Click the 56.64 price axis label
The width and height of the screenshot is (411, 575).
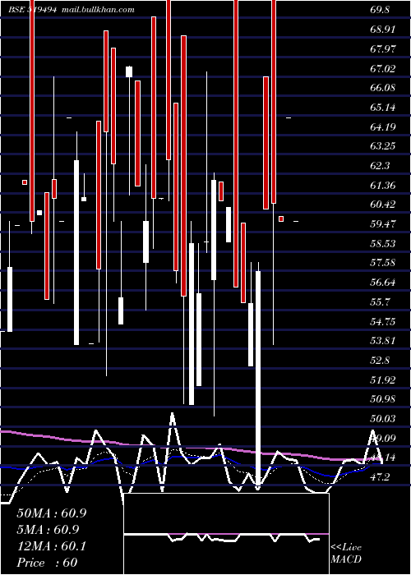coord(383,283)
